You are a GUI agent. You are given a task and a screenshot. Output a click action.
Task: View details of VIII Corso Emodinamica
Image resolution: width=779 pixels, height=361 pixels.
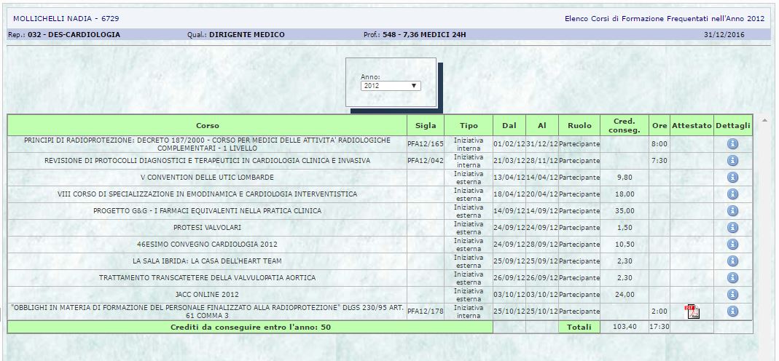pyautogui.click(x=732, y=194)
